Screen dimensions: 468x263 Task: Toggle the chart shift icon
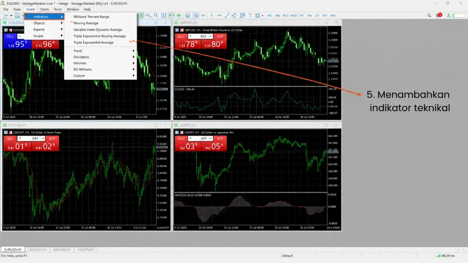(179, 16)
